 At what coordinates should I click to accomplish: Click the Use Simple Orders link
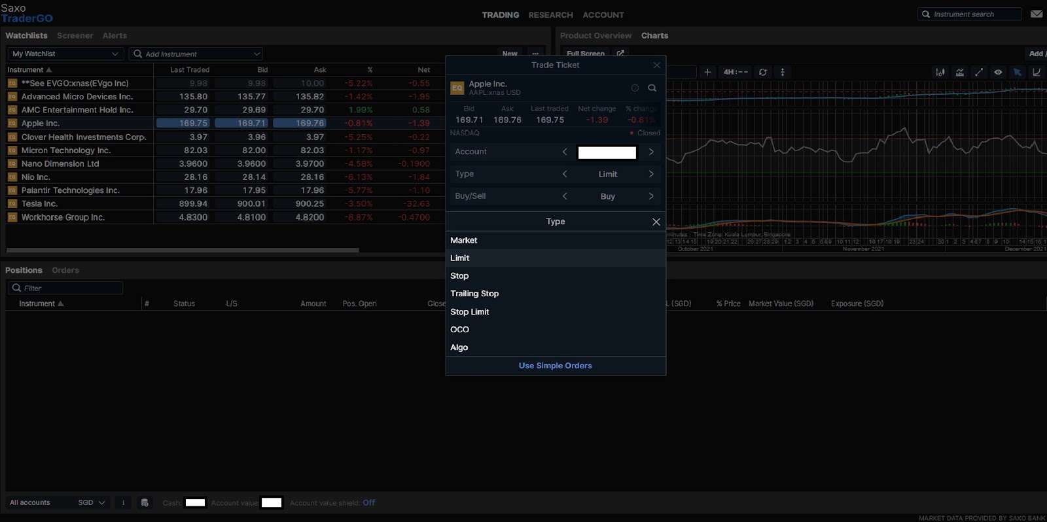(x=555, y=366)
